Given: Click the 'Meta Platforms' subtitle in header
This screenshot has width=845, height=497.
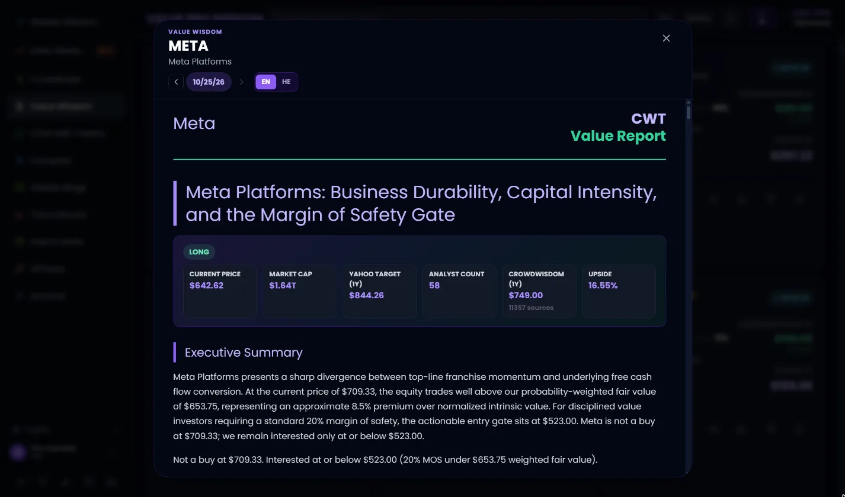Looking at the screenshot, I should point(200,62).
